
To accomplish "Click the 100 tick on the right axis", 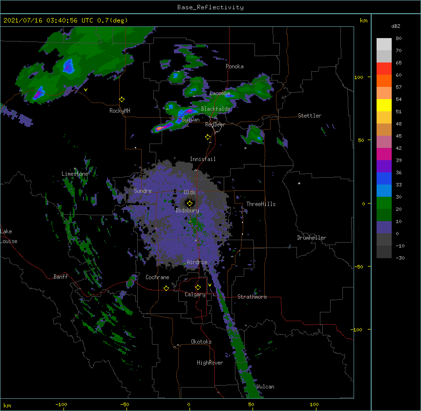I will (358, 77).
